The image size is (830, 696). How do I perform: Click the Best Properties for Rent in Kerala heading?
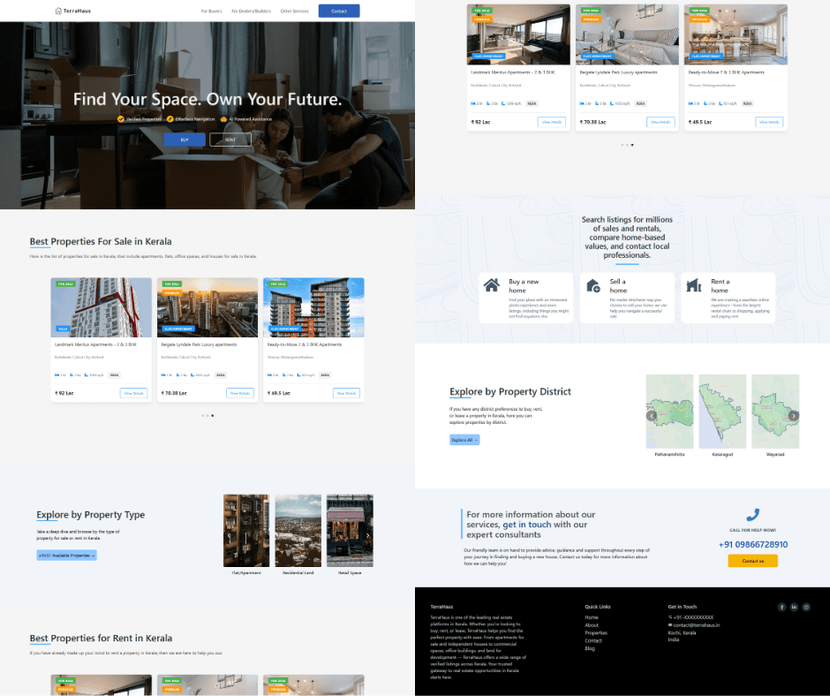(101, 639)
